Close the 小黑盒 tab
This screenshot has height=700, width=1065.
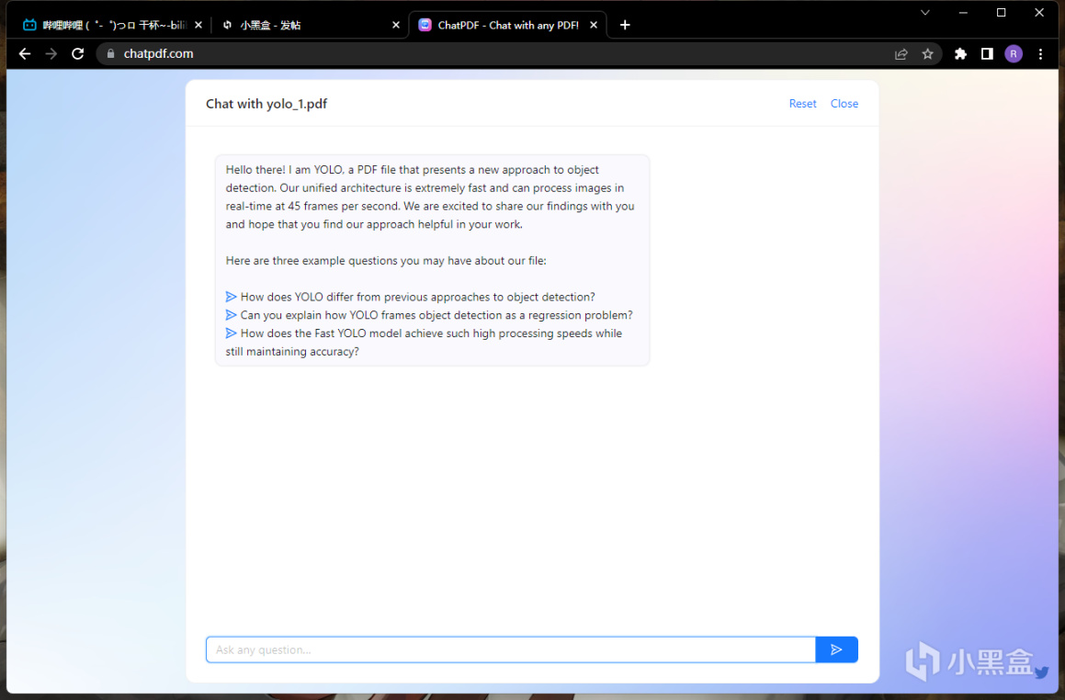tap(396, 25)
